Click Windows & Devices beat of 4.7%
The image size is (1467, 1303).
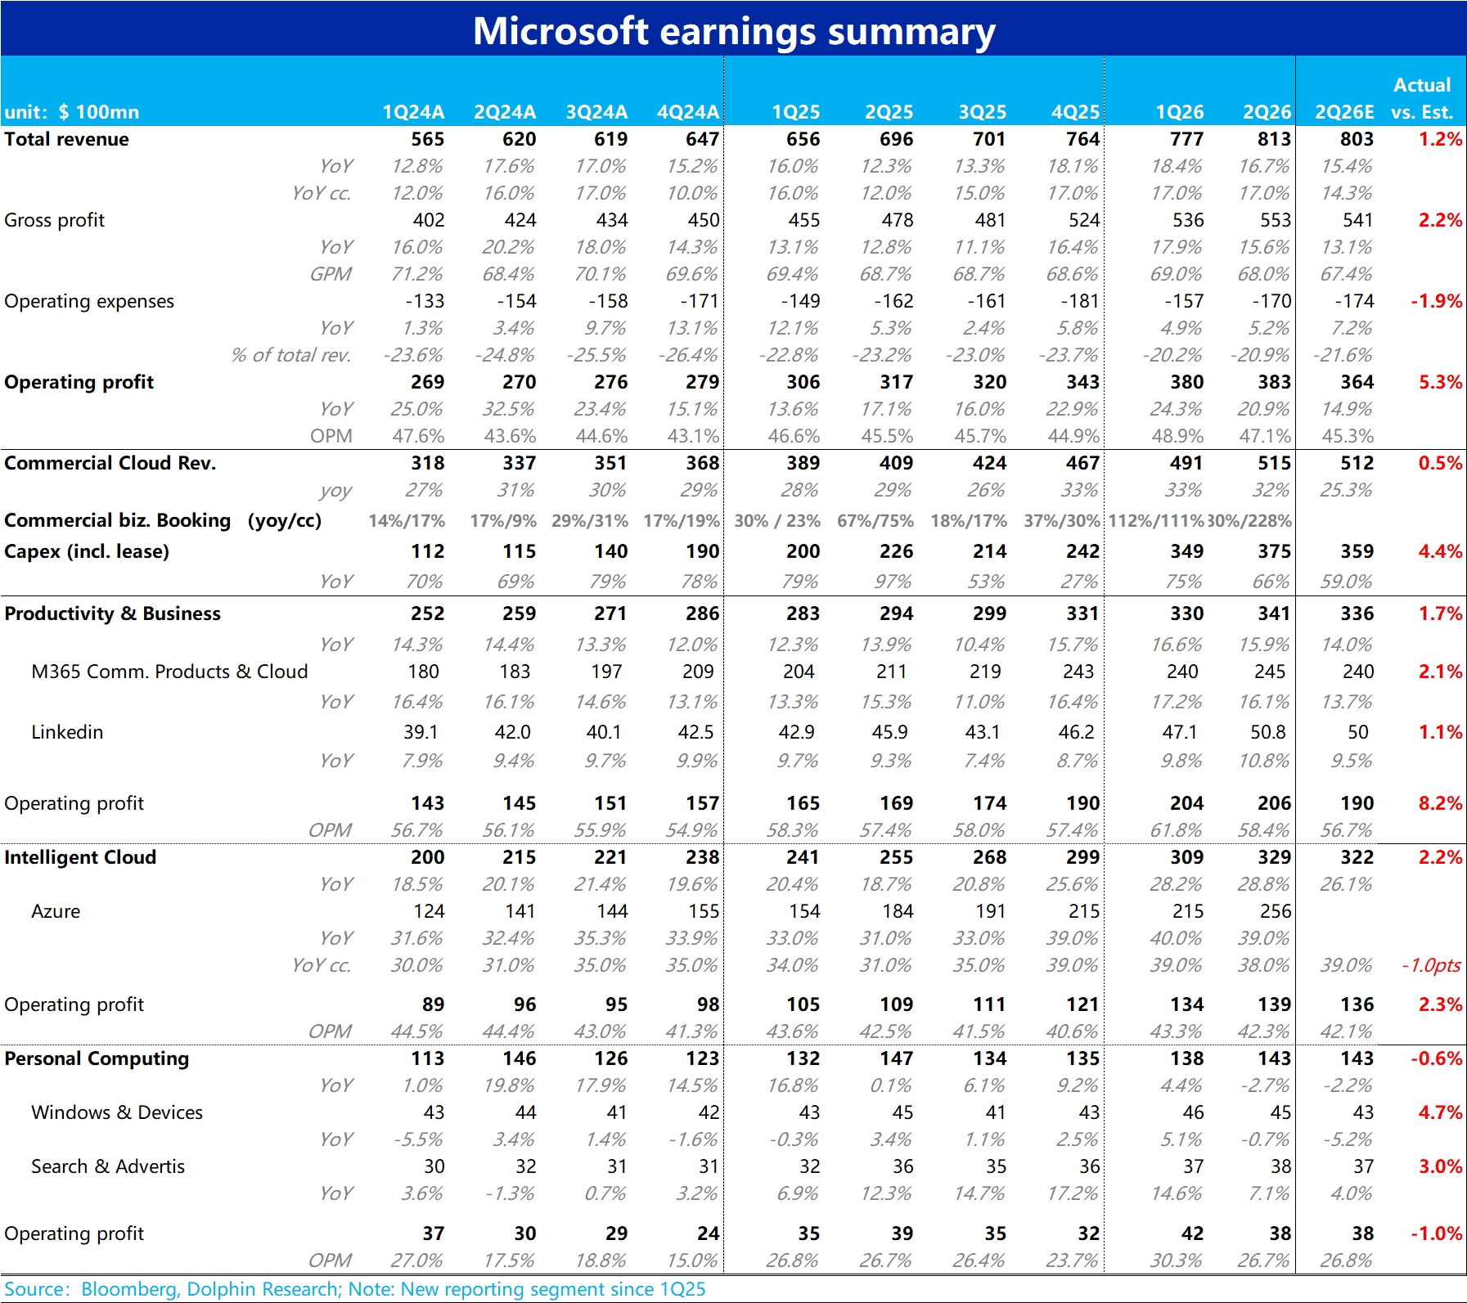(x=1440, y=1112)
